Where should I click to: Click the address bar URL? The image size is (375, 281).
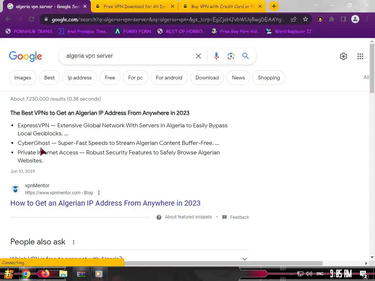click(x=168, y=19)
